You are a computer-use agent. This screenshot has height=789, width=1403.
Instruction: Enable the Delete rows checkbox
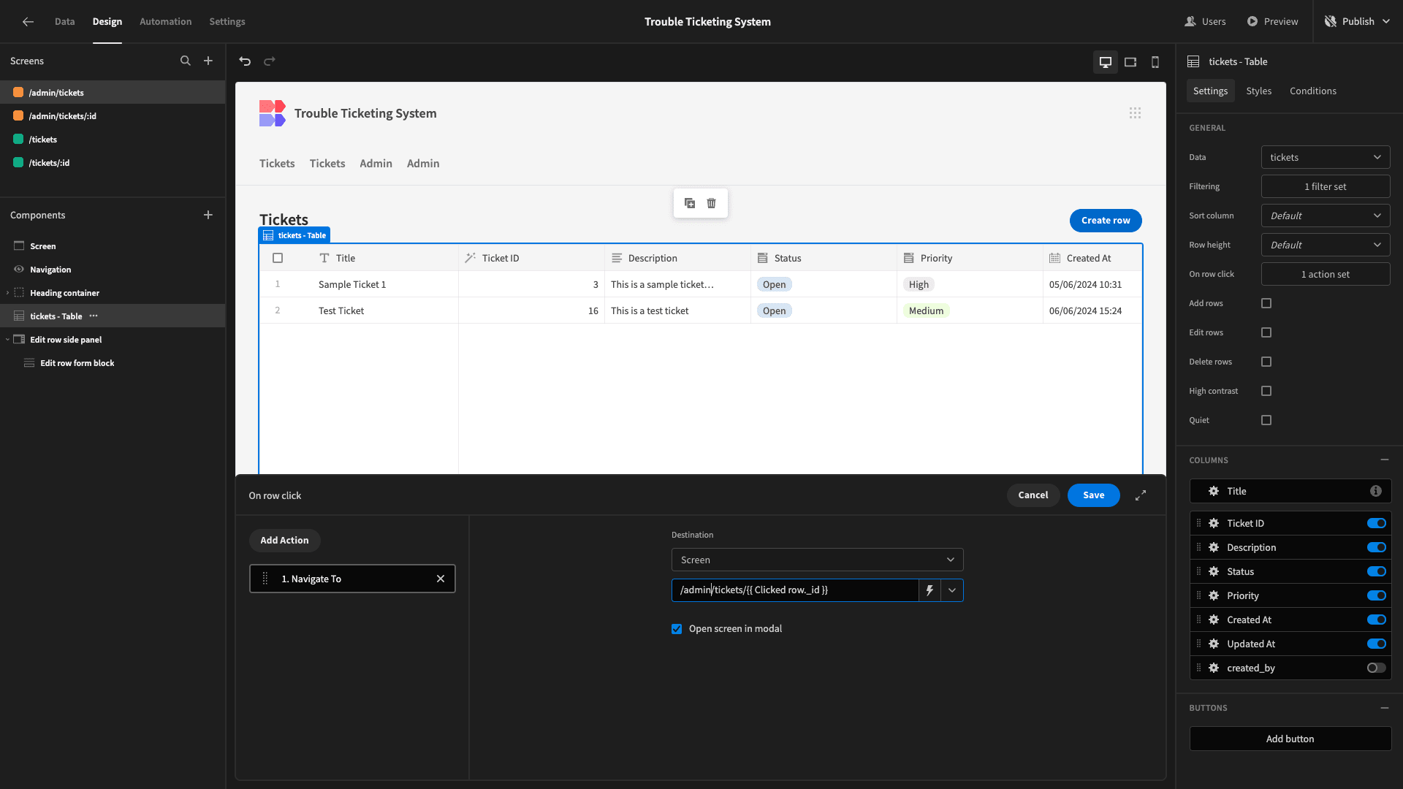coord(1266,362)
